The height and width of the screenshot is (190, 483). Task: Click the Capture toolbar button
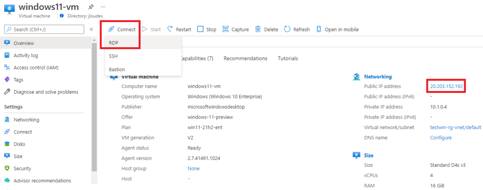[x=236, y=30]
